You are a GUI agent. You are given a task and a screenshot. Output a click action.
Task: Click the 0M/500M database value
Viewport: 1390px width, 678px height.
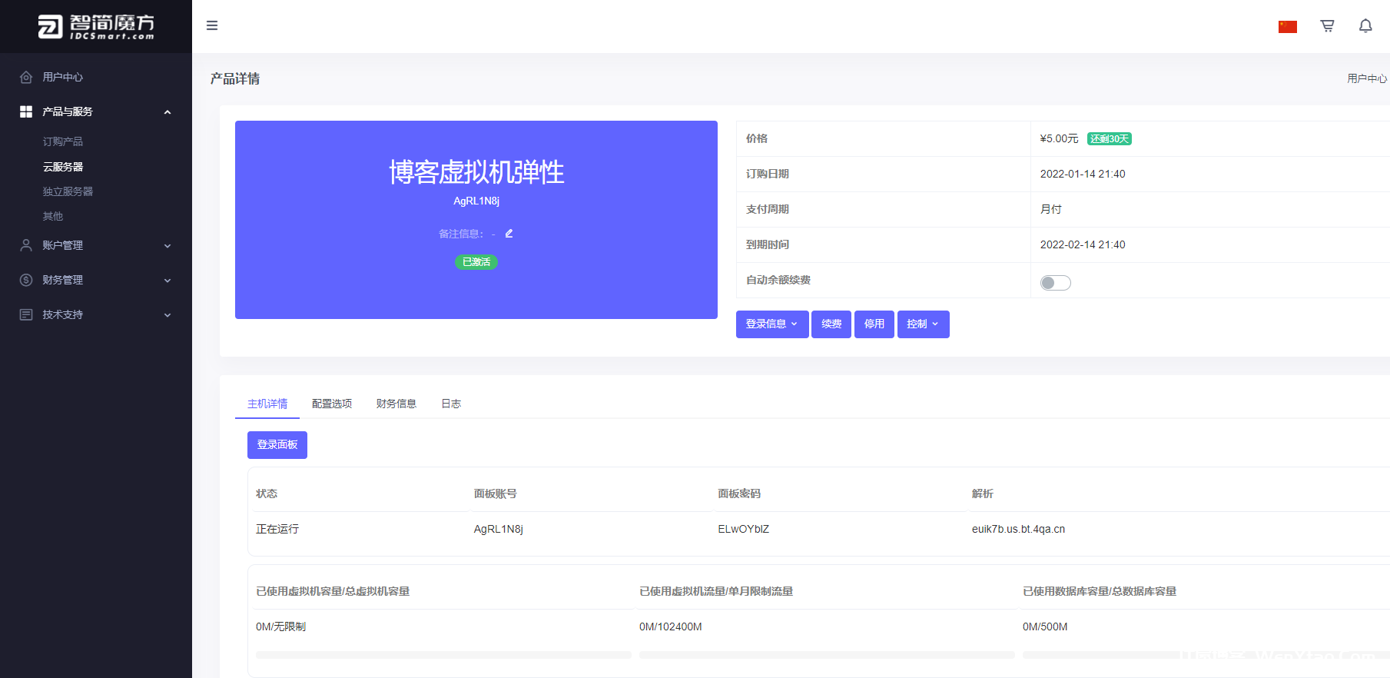pyautogui.click(x=1045, y=626)
